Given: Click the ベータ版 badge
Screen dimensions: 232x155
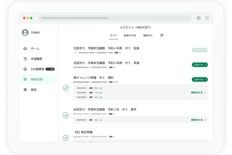Looking at the screenshot, I should 50,69.
